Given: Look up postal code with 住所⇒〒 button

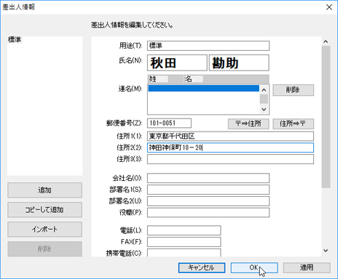Looking at the screenshot, I should [x=293, y=124].
